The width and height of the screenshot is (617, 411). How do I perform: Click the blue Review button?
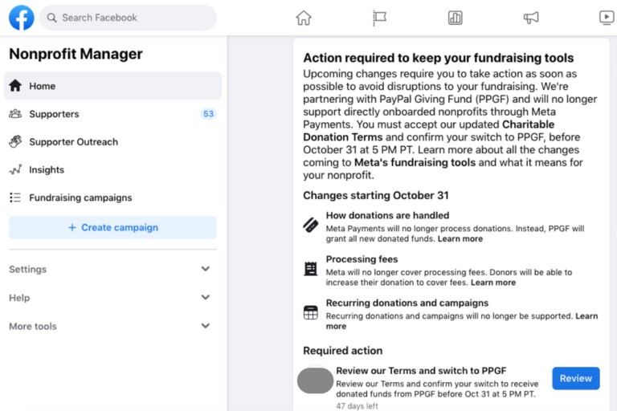click(576, 378)
